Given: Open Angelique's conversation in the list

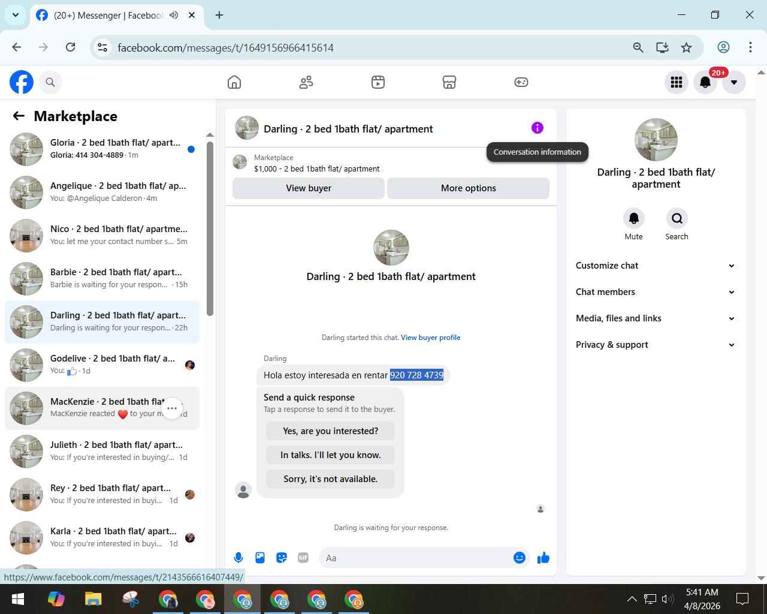Looking at the screenshot, I should tap(102, 192).
